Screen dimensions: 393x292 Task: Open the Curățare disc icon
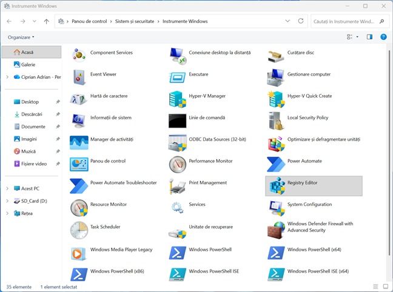276,56
